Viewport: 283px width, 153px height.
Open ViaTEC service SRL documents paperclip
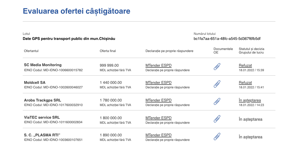point(217,119)
